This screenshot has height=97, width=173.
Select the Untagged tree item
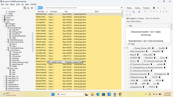12,24
